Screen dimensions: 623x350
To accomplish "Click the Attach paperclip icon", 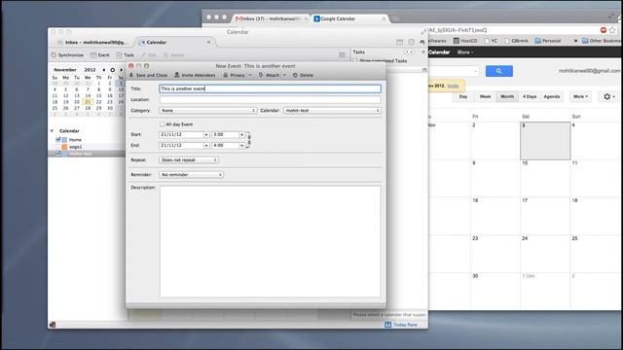I will point(261,75).
